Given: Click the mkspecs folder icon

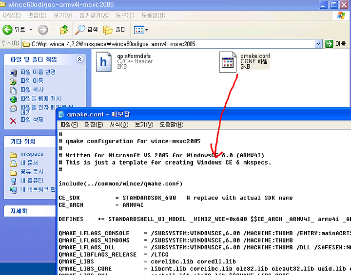Looking at the screenshot, I should click(13, 155).
